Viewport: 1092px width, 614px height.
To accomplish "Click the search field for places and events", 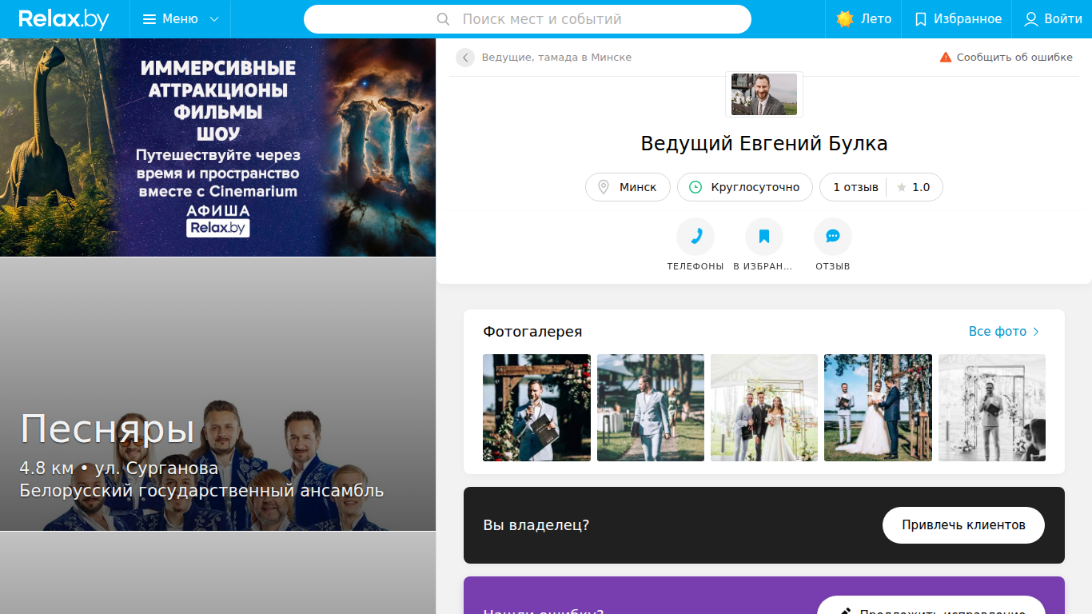I will coord(528,19).
